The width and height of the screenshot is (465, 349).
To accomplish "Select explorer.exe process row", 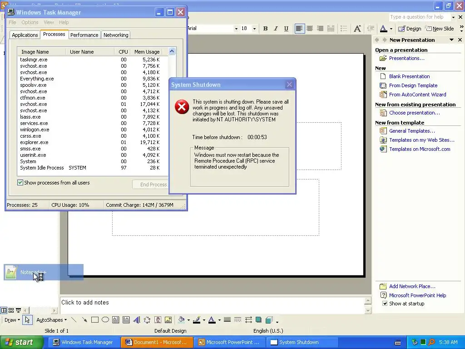I will coord(93,142).
